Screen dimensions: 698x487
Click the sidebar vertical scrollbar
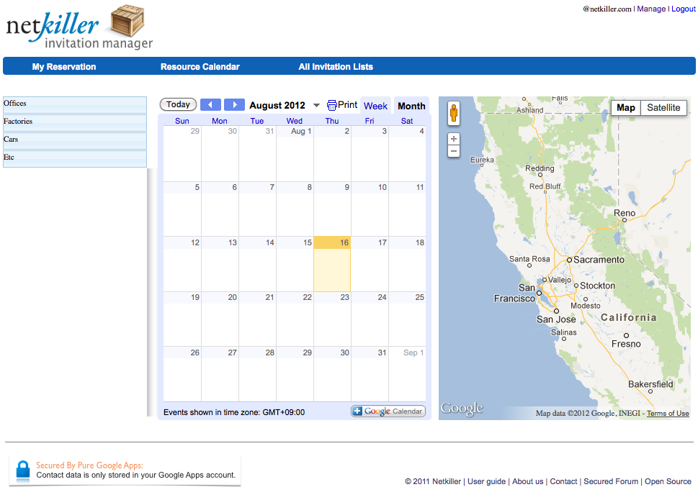(x=151, y=292)
